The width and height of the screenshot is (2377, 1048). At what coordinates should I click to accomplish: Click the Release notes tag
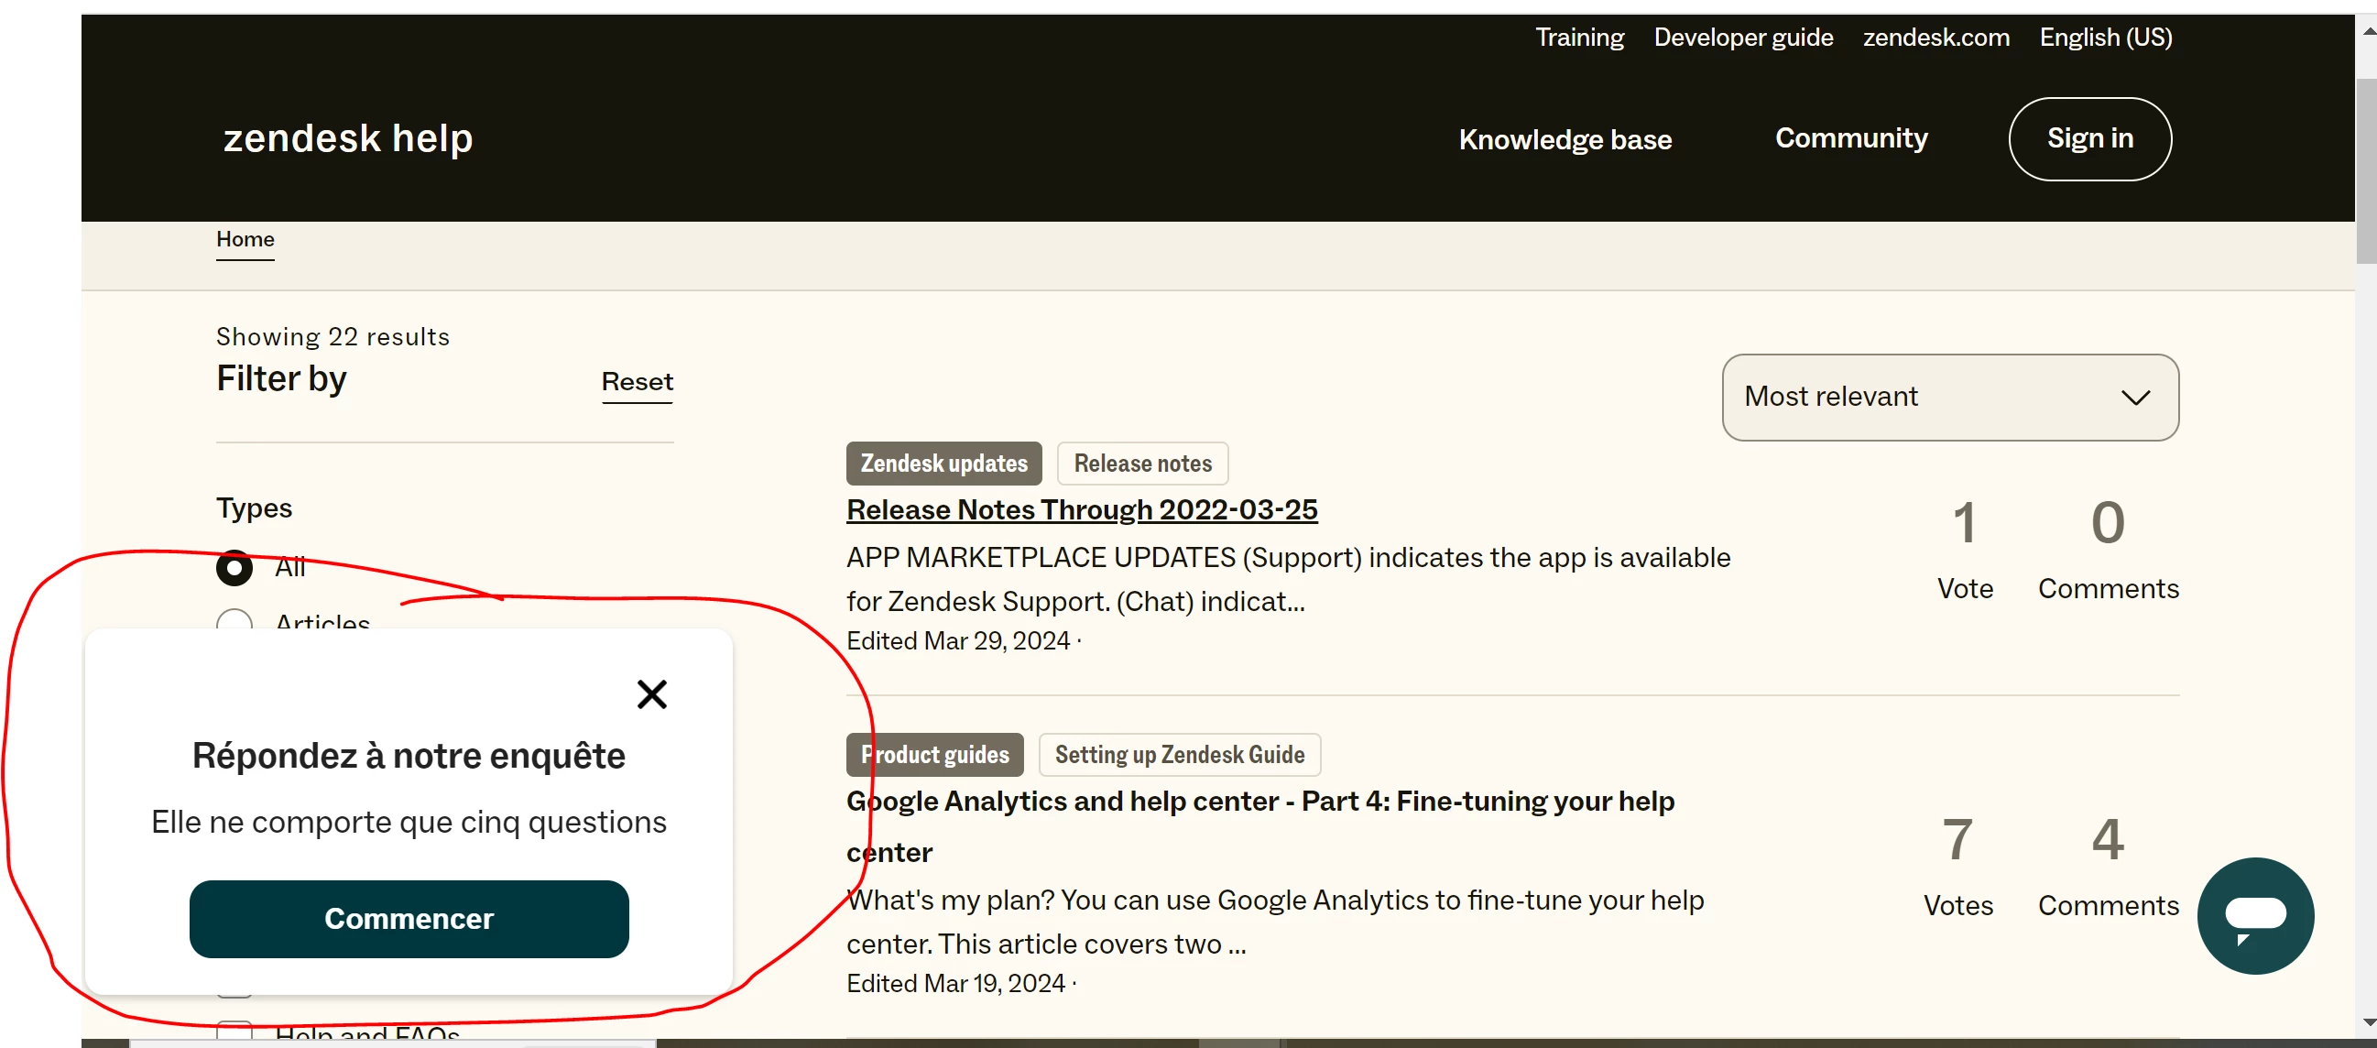coord(1141,464)
